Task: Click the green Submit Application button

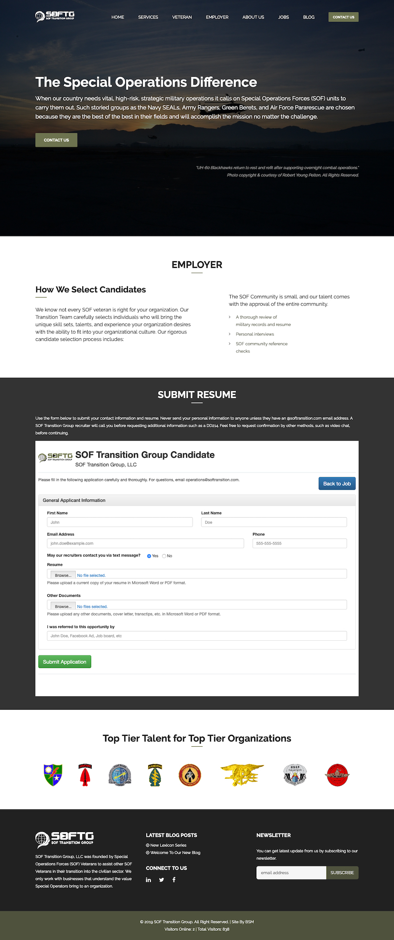Action: [65, 662]
